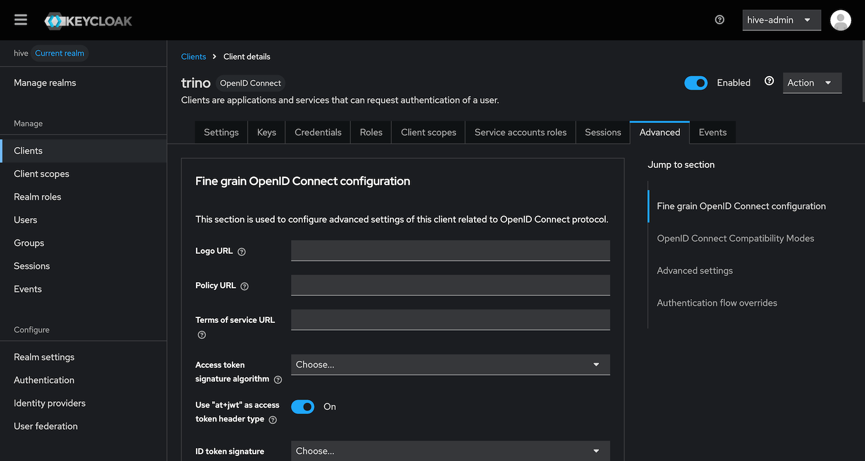Click Access token signature algorithm help icon

[x=278, y=380]
